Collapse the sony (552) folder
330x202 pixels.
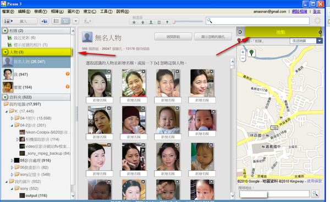click(x=12, y=189)
